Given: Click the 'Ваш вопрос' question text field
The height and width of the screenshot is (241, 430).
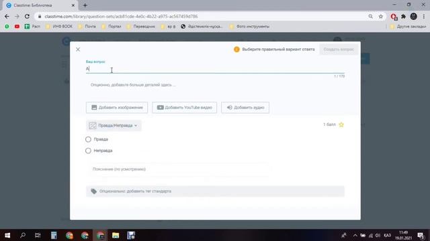Looking at the screenshot, I should tap(215, 69).
